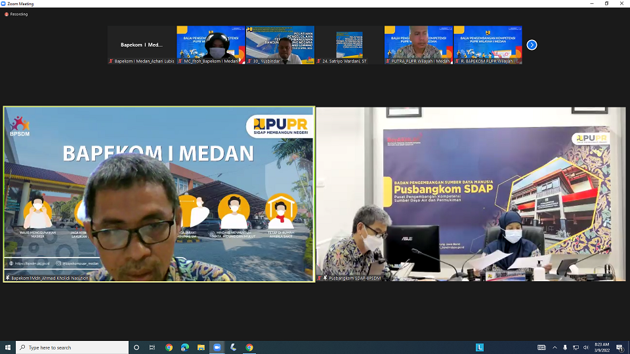The width and height of the screenshot is (630, 354).
Task: Open the moon-shaped app on taskbar
Action: click(x=233, y=347)
